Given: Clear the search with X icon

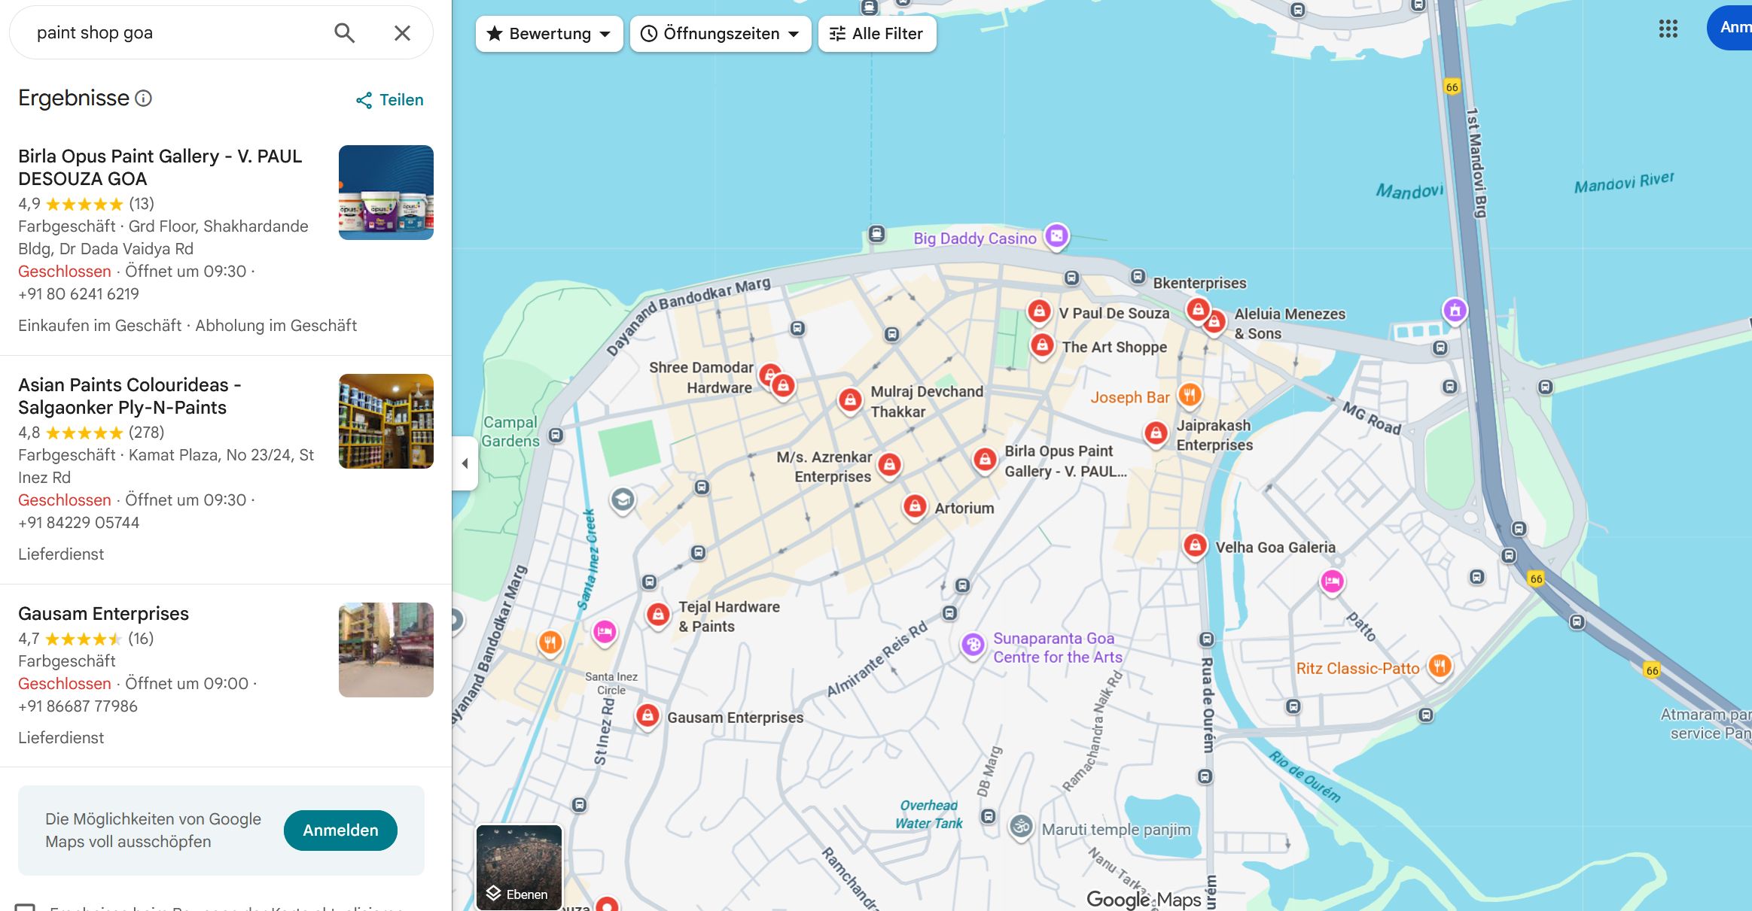Looking at the screenshot, I should click(x=402, y=32).
